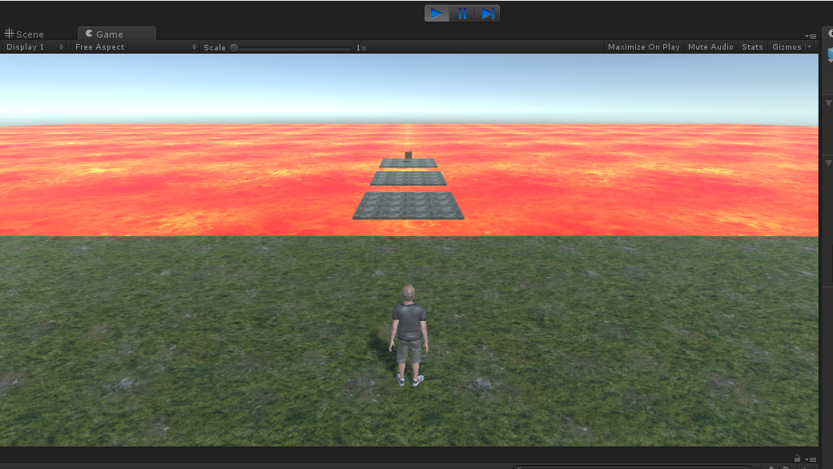The width and height of the screenshot is (833, 469).
Task: Toggle the lock icon on the bottom panel
Action: tap(797, 459)
